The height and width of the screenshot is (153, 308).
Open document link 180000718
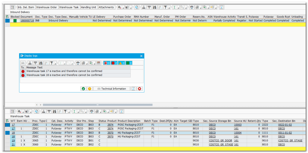point(27,21)
